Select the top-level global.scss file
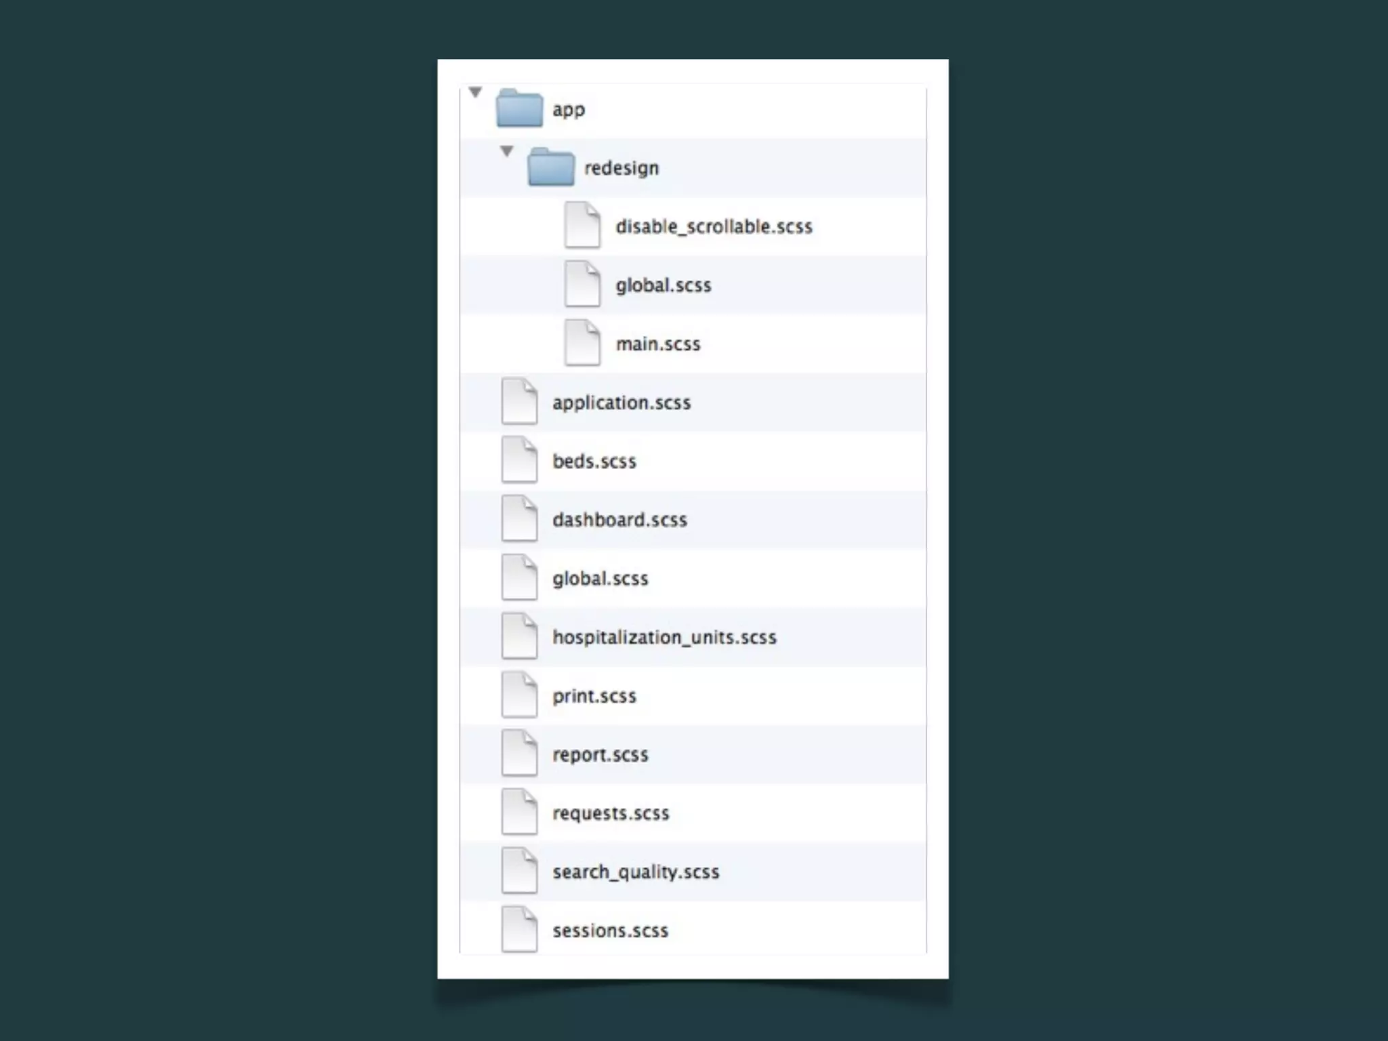This screenshot has width=1388, height=1041. pyautogui.click(x=600, y=578)
